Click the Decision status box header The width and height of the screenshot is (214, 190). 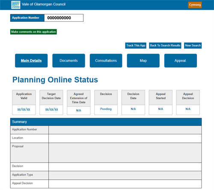[x=106, y=98]
